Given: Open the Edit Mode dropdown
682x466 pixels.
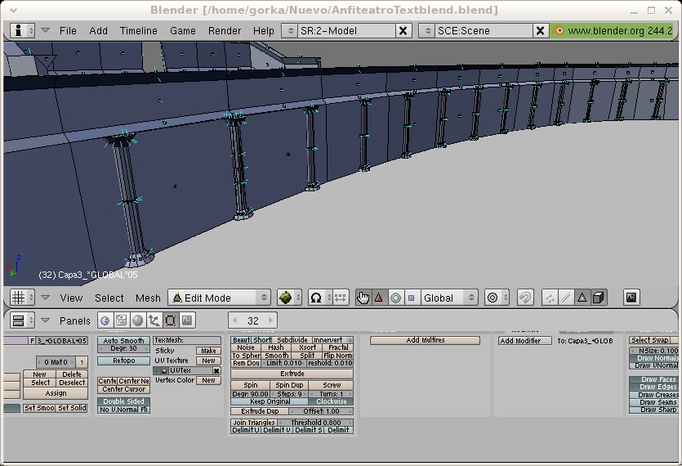Looking at the screenshot, I should (x=219, y=298).
